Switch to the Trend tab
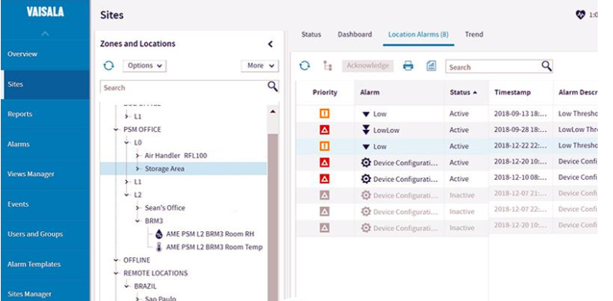 pyautogui.click(x=474, y=35)
